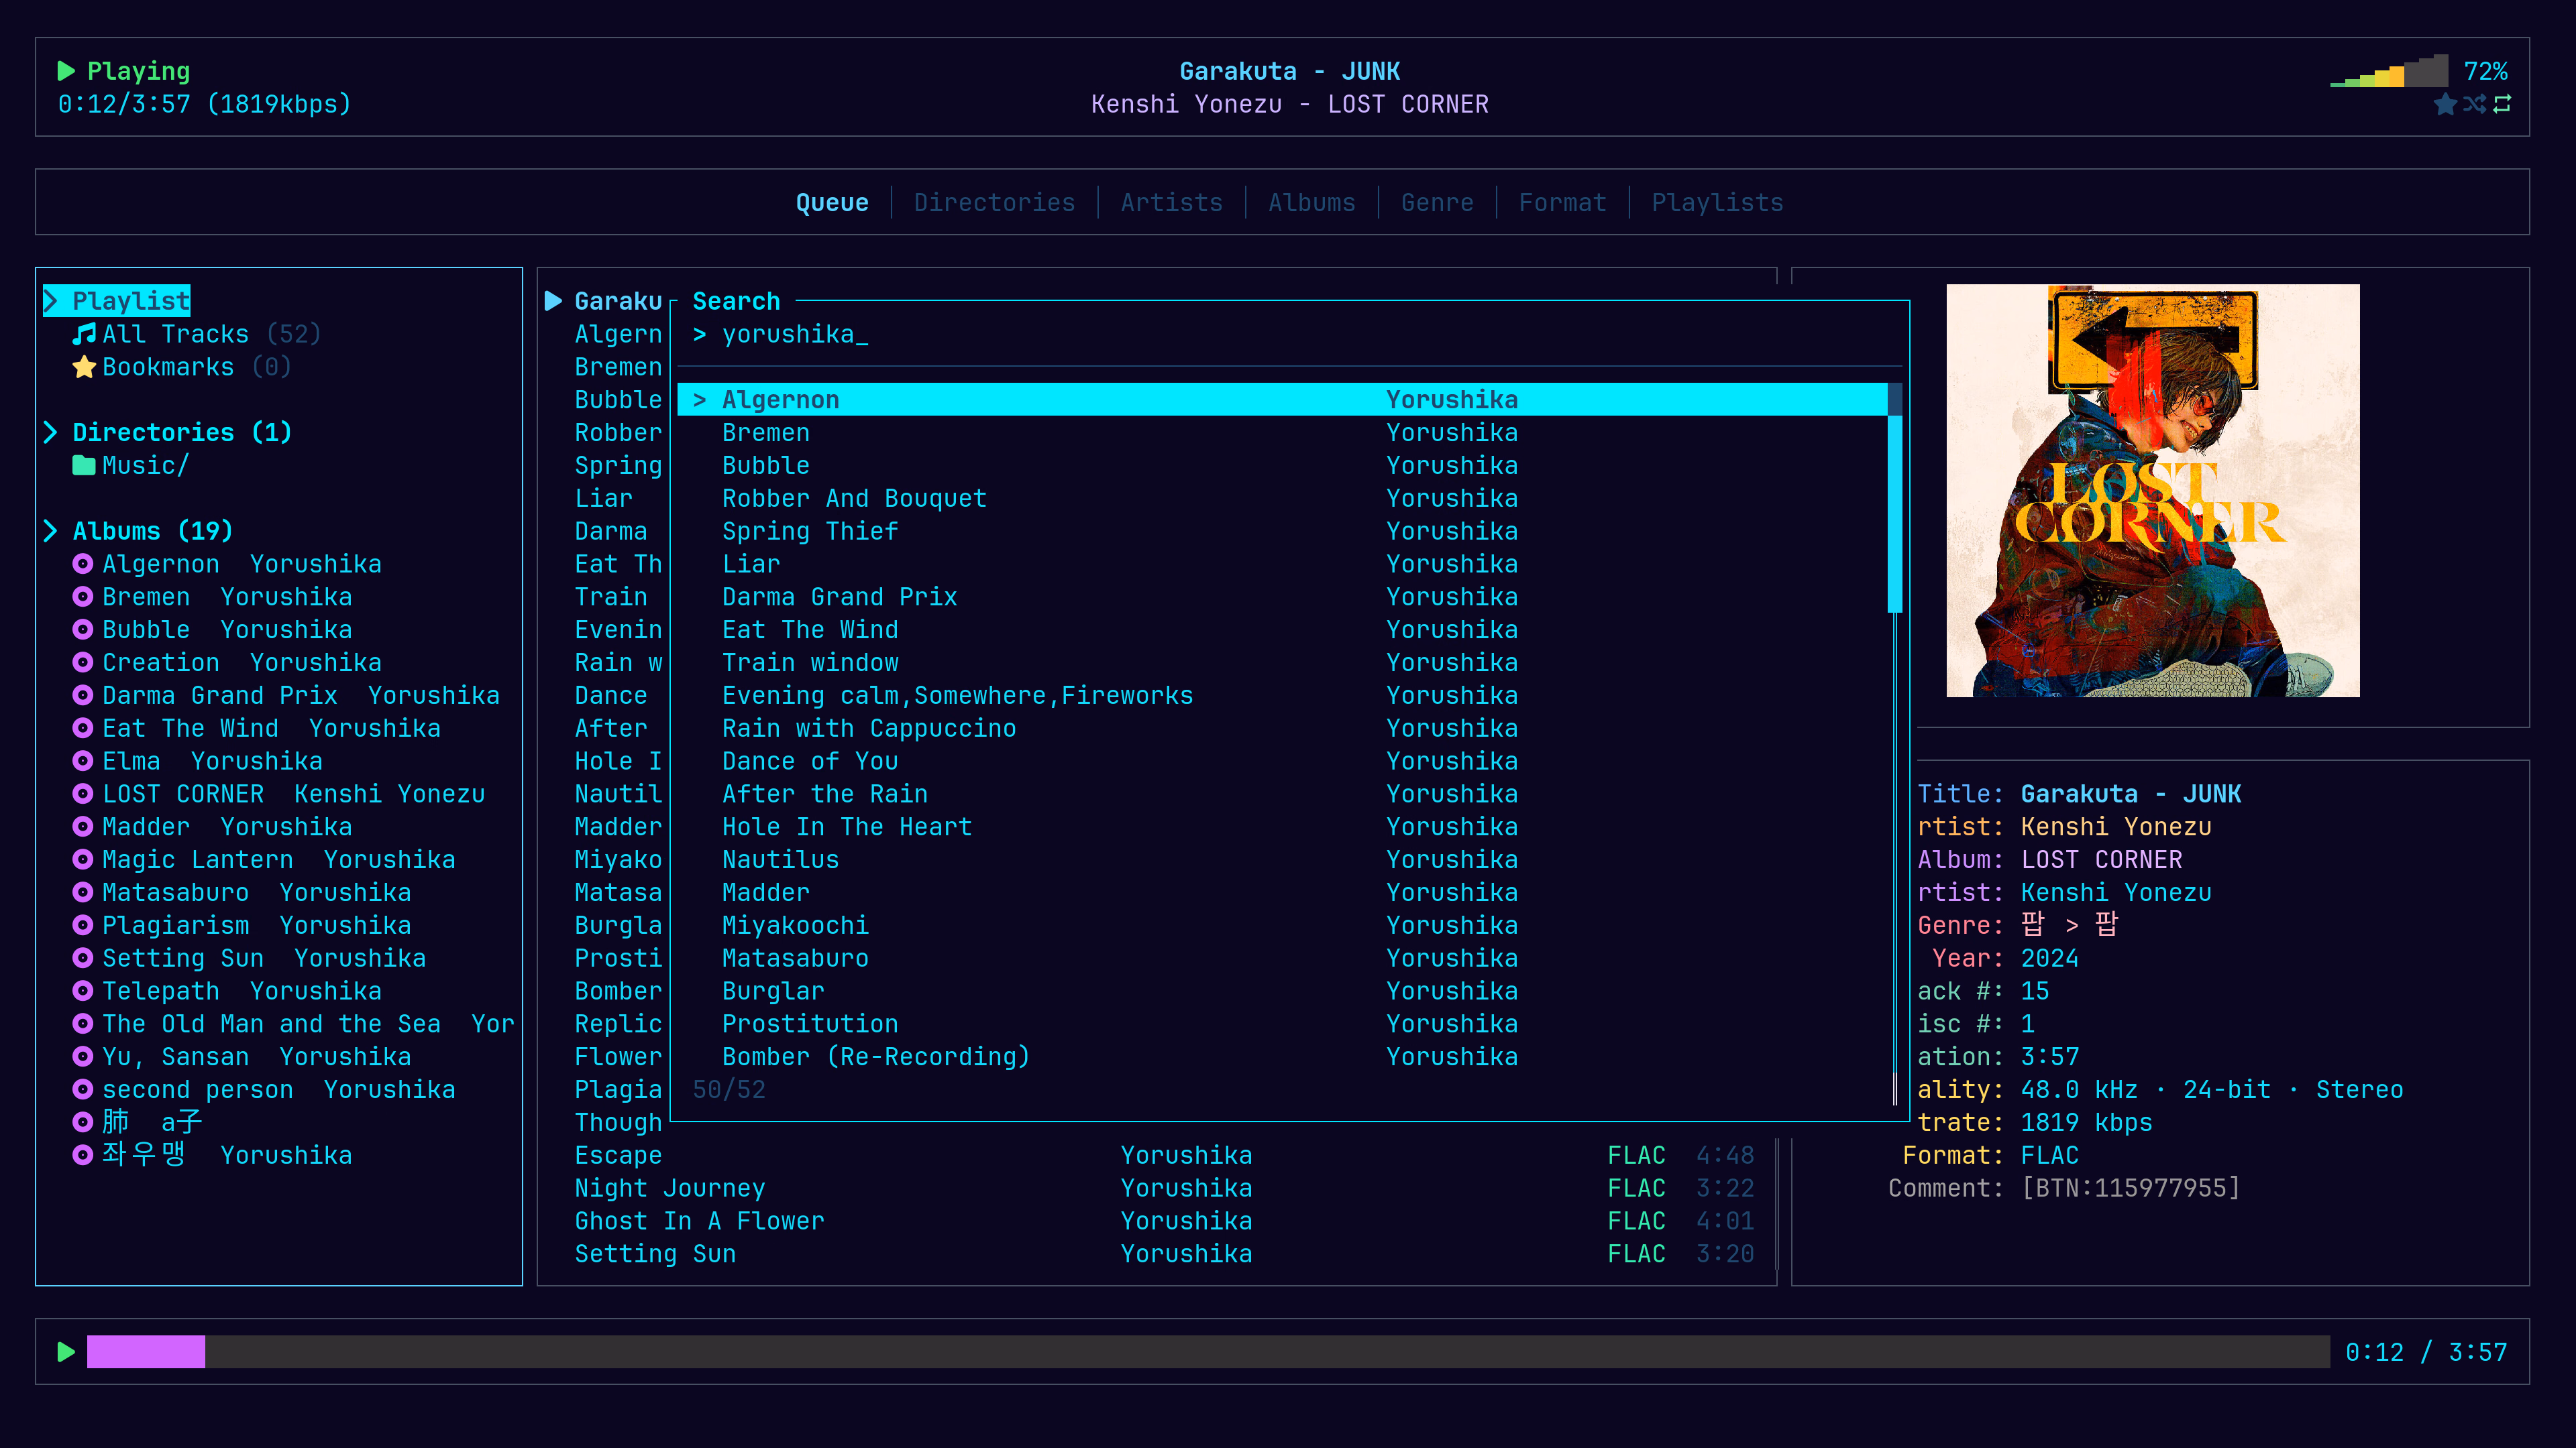Click disc icon for Madder album
Viewport: 2576px width, 1448px height.
[83, 827]
